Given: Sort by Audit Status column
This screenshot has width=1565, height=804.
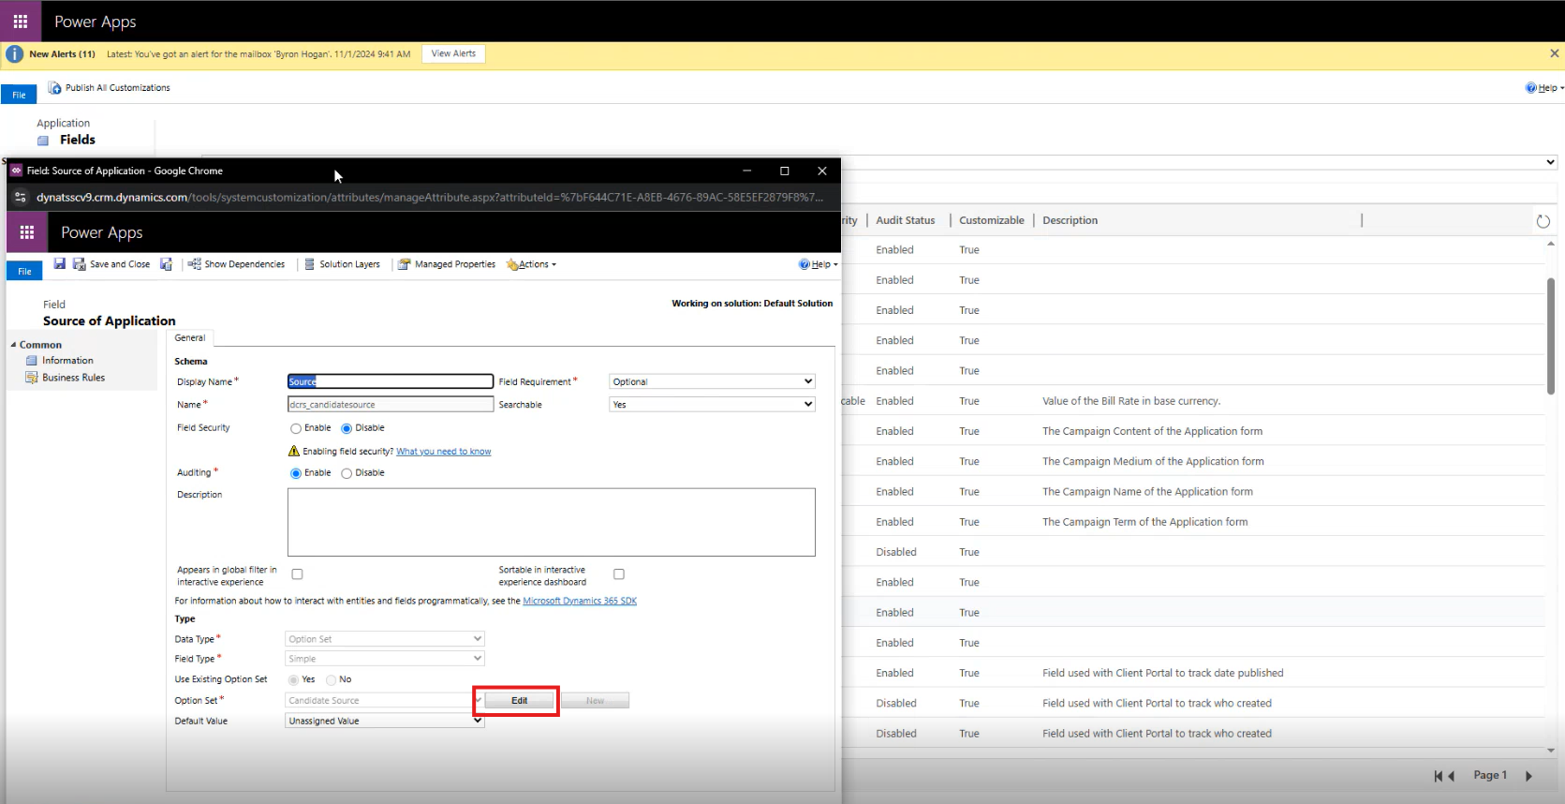Looking at the screenshot, I should click(905, 220).
